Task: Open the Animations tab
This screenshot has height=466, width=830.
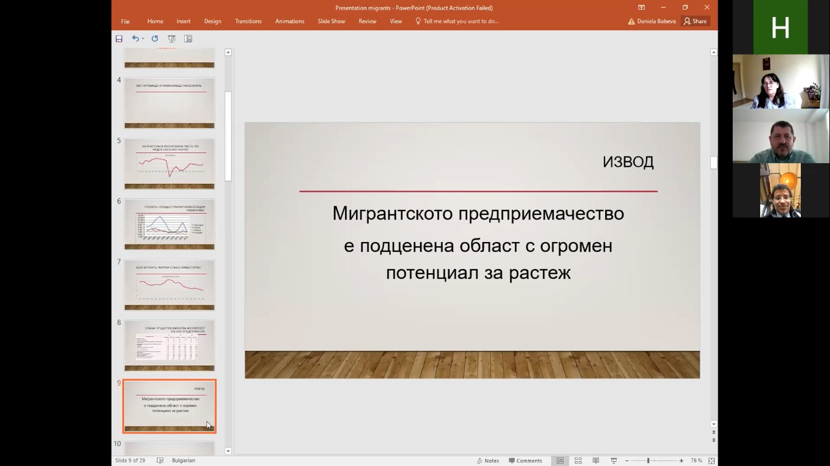Action: (290, 21)
